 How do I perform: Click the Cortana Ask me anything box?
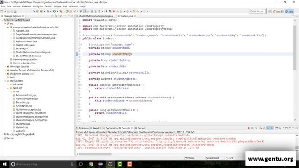click(43, 164)
